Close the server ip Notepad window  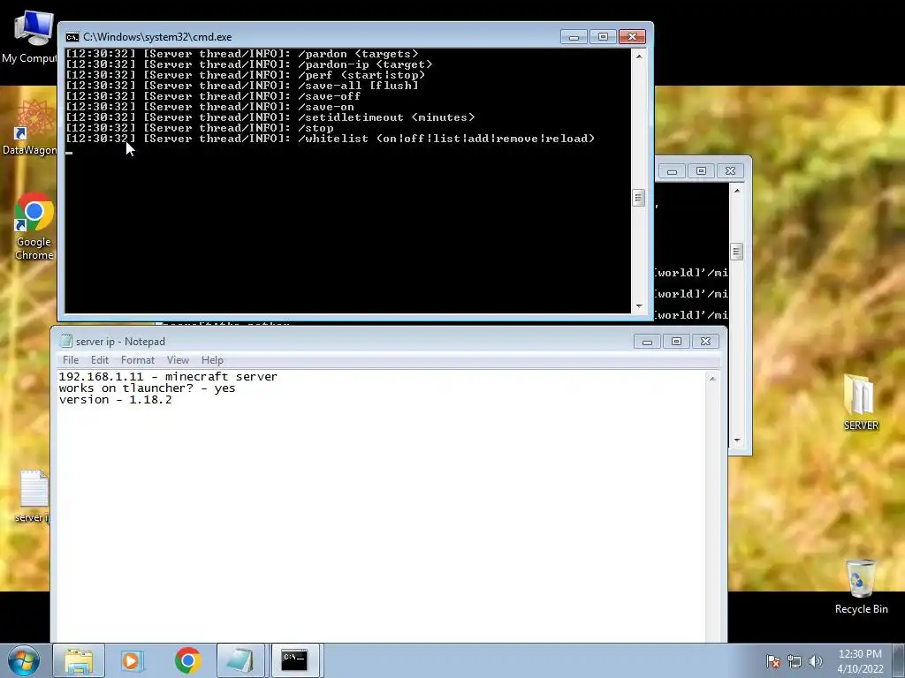click(705, 342)
